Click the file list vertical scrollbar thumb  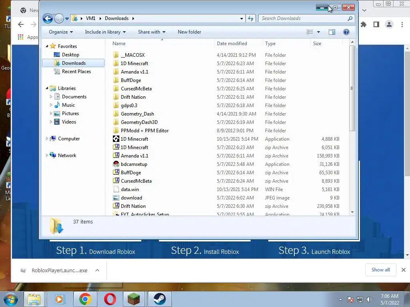point(352,88)
